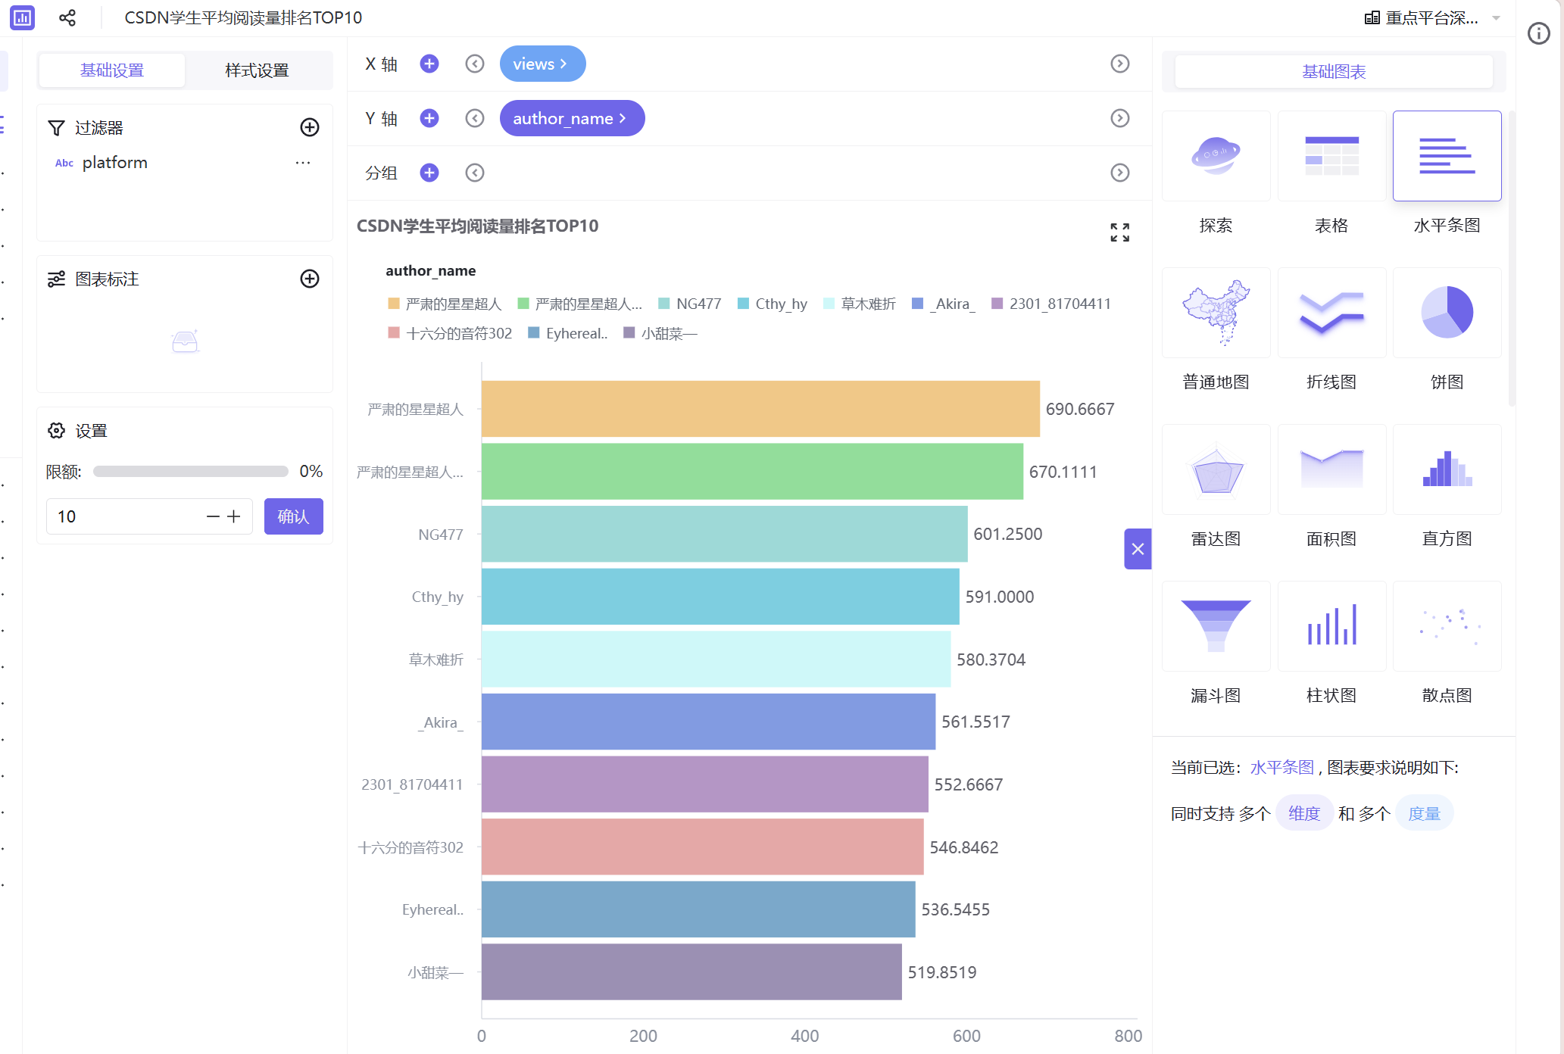This screenshot has width=1564, height=1054.
Task: Open the platform filter more options
Action: coord(303,163)
